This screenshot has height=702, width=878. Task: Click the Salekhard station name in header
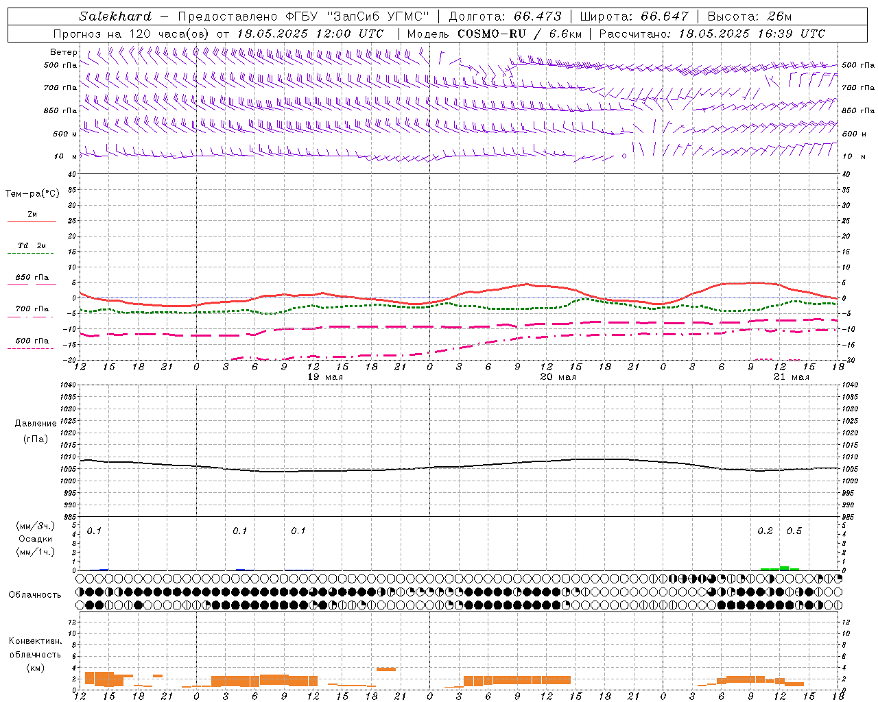[x=115, y=16]
